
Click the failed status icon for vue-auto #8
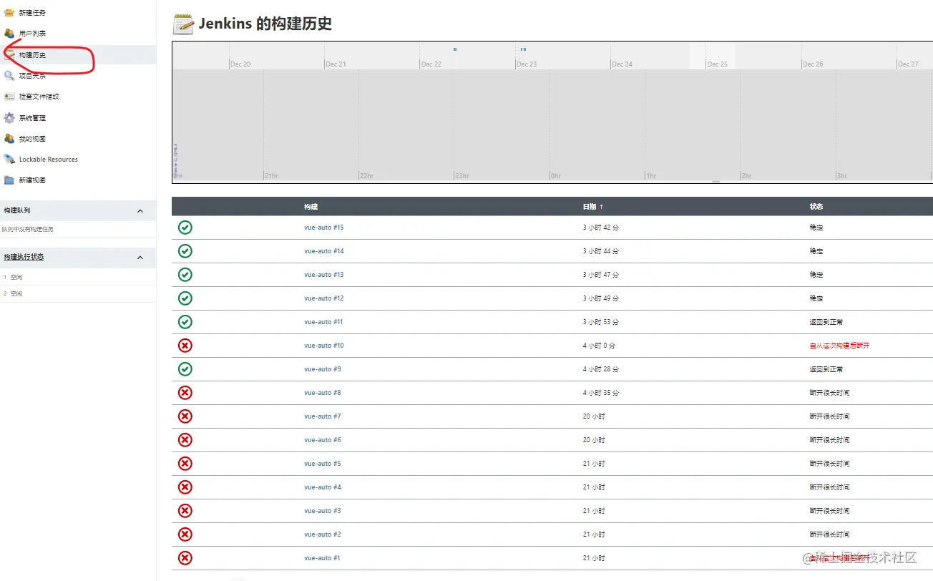(185, 393)
